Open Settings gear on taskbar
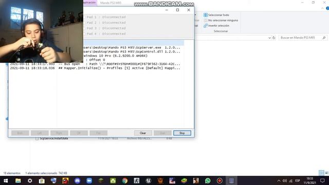Screen dimensions: 329x185 30,180
